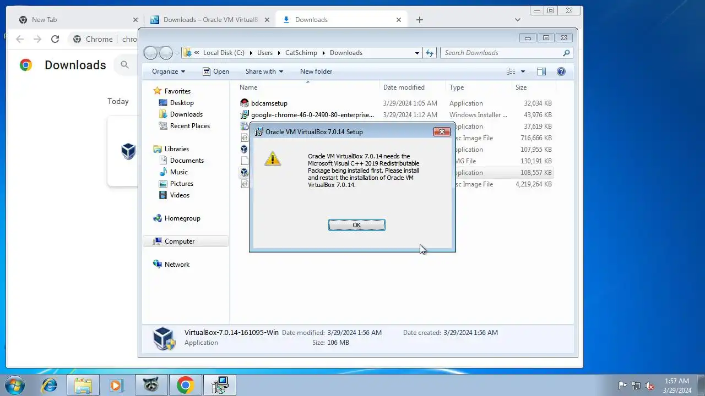Click the 716,666 KB size cell
The image size is (705, 396).
(536, 138)
